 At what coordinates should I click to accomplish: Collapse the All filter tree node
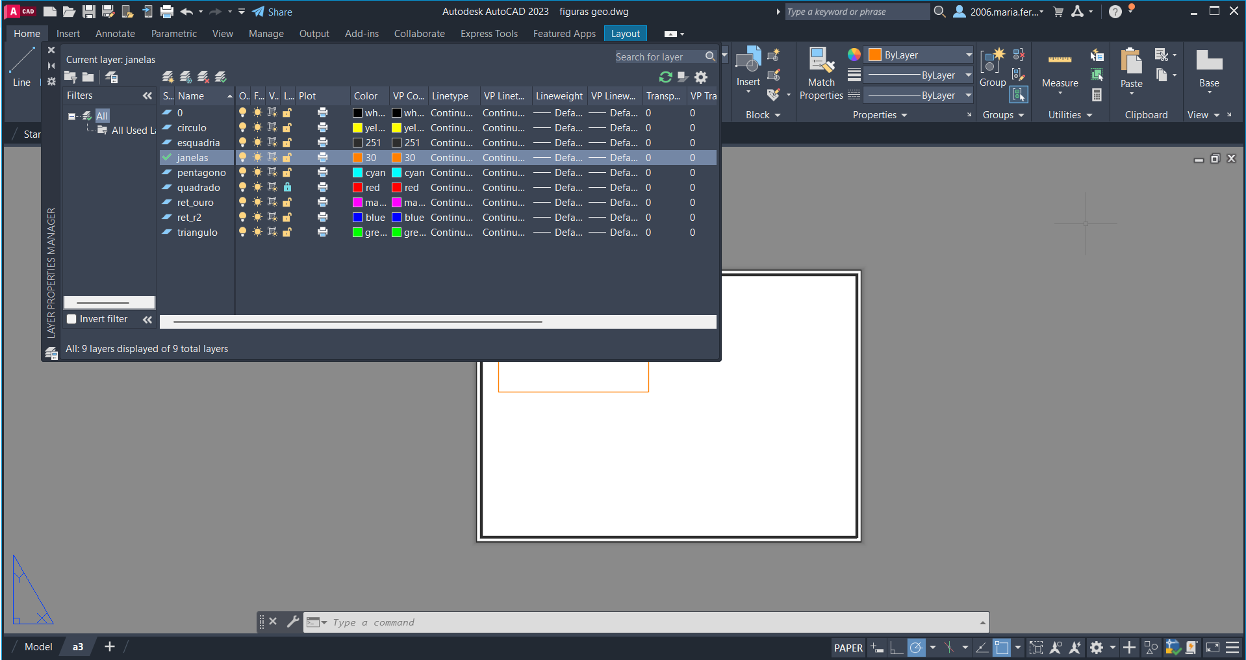[71, 116]
